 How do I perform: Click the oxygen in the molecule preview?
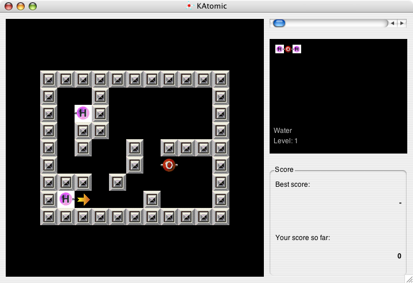click(x=288, y=49)
